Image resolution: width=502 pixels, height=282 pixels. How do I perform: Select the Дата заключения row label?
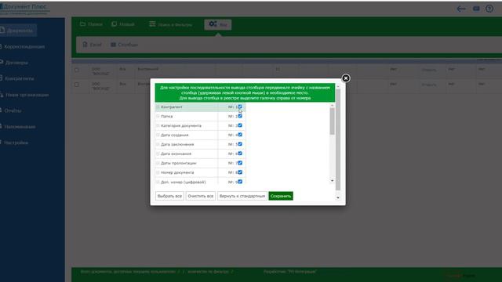point(177,144)
